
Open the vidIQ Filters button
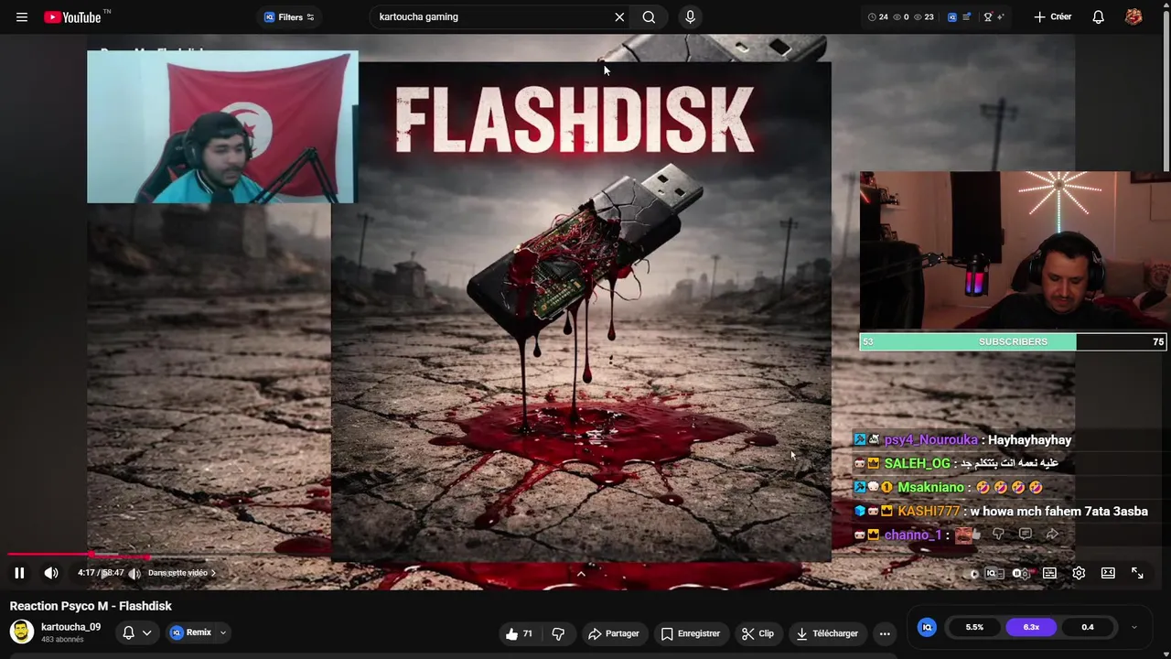click(x=289, y=16)
